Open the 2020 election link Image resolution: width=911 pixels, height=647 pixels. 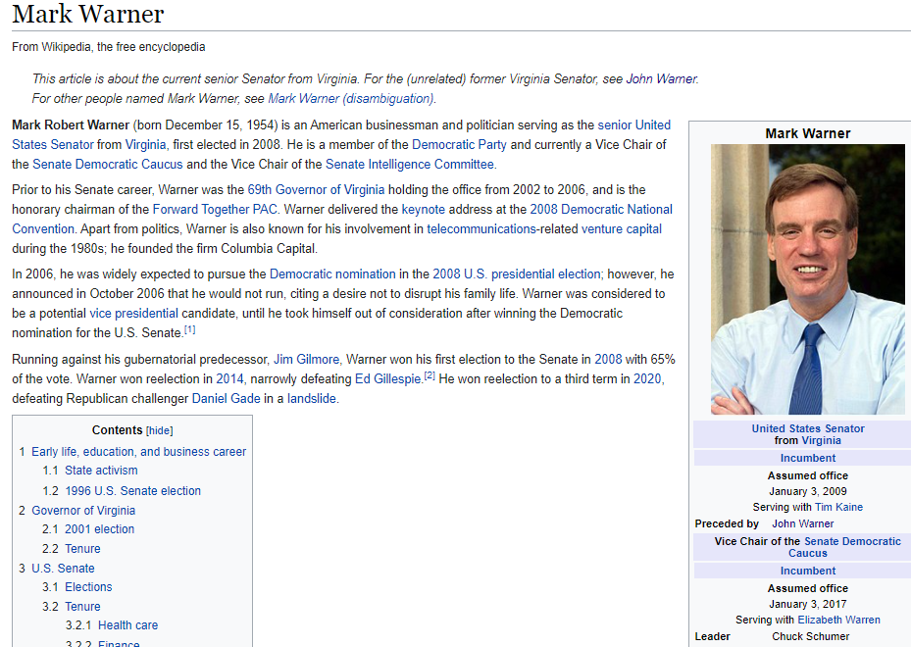[646, 379]
